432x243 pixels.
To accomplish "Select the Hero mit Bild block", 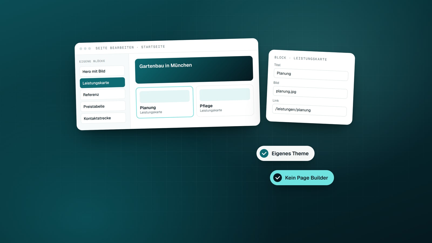I will tap(102, 71).
